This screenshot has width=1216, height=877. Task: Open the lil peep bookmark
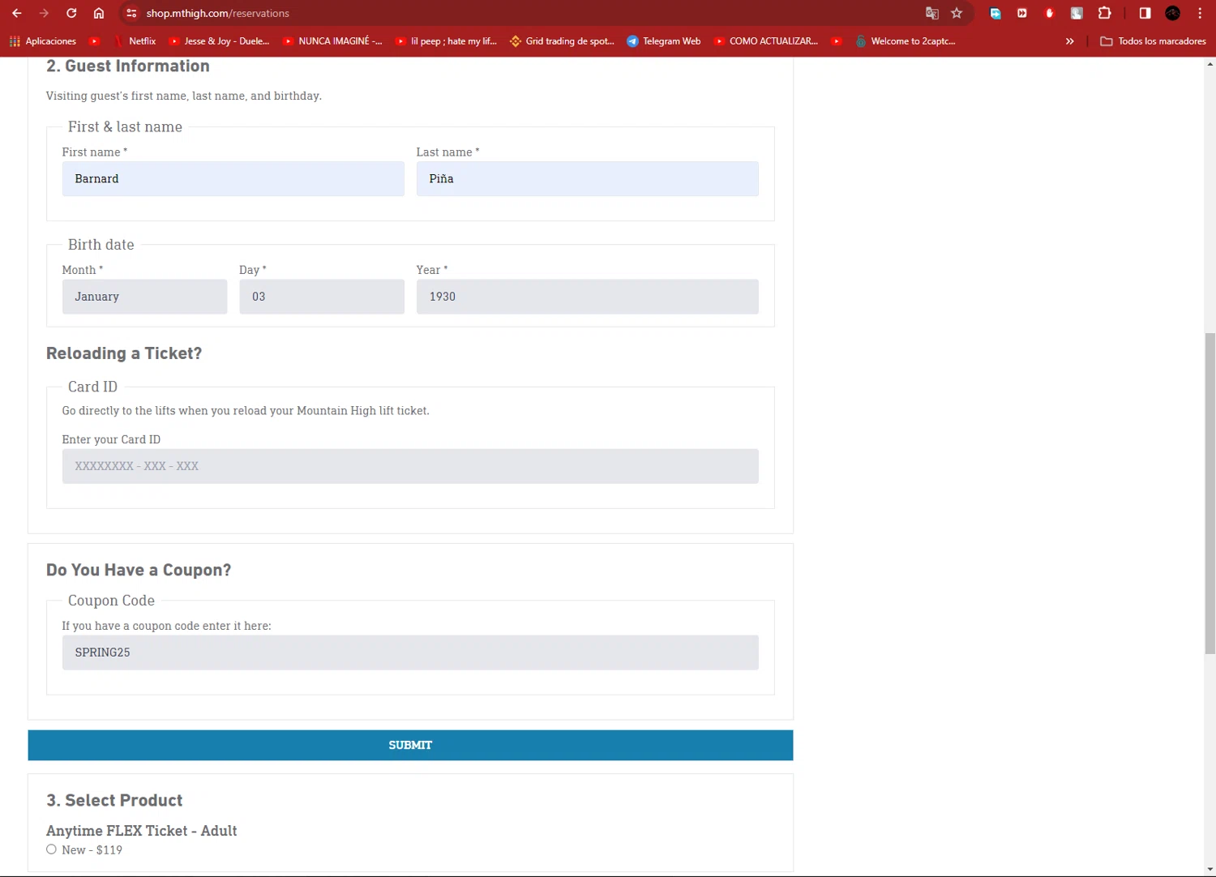point(446,41)
